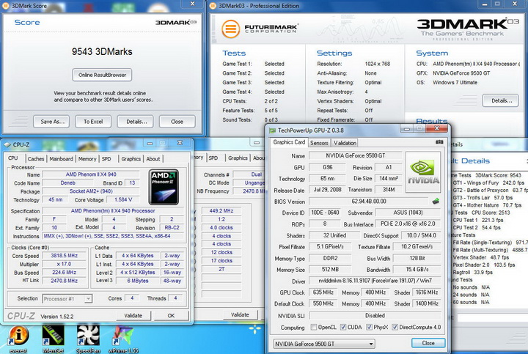Open the SPD tab in front CPU-Z window
This screenshot has height=354, width=528.
[106, 159]
